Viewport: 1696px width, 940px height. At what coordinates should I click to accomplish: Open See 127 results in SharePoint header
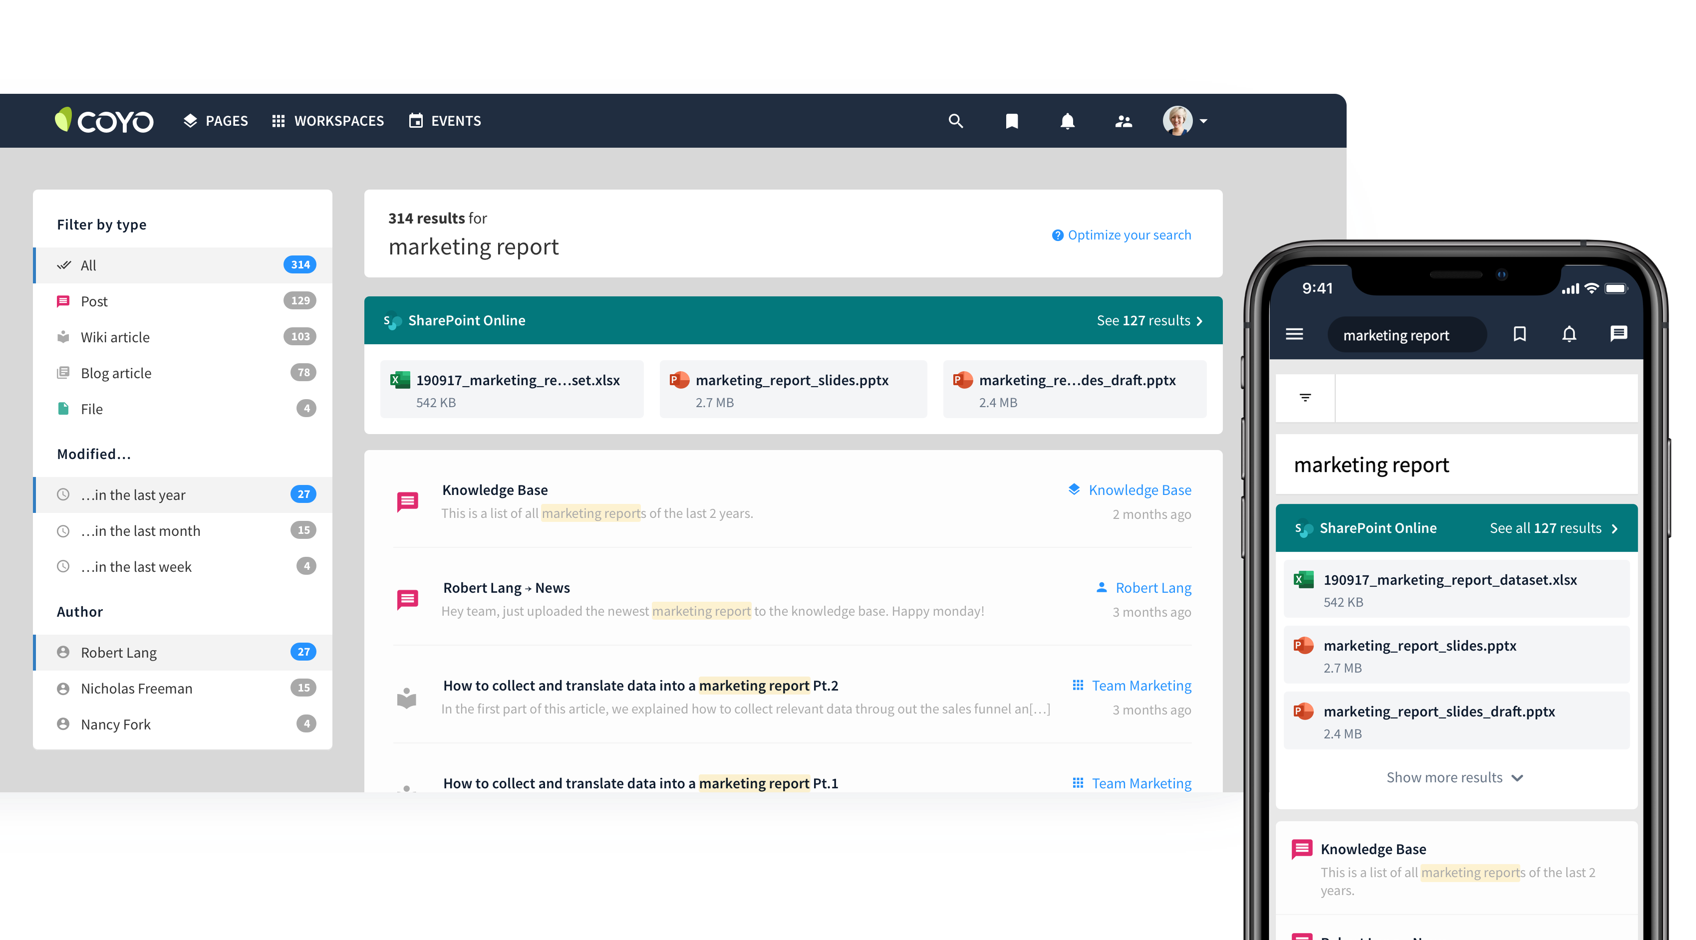pyautogui.click(x=1149, y=321)
